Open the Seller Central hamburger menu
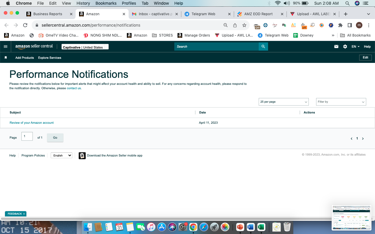This screenshot has height=234, width=375. 6,47
